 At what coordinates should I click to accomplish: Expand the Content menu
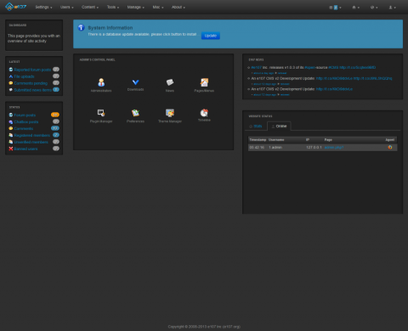coord(90,7)
